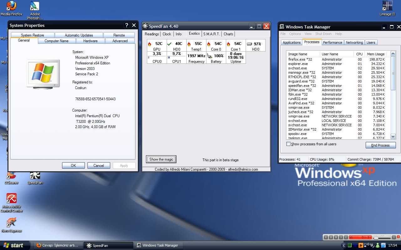401x250 pixels.
Task: Pause playback in the mini media player
Action: point(331,237)
